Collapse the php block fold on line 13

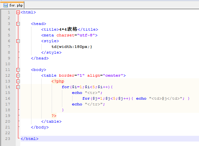click(x=18, y=81)
